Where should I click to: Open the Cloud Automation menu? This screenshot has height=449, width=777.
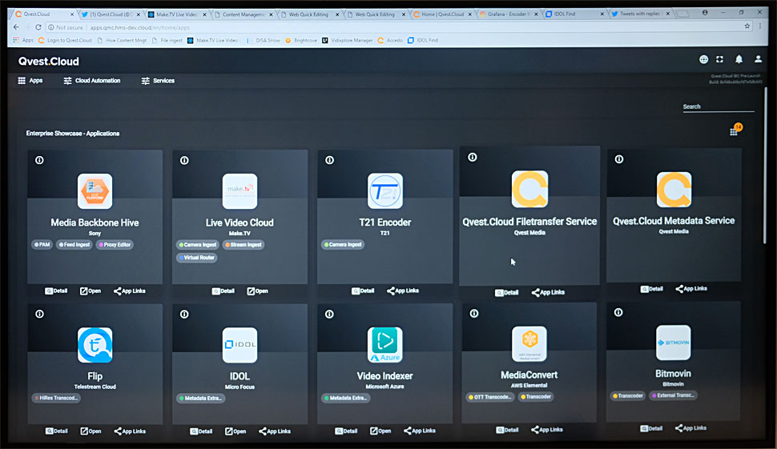92,81
